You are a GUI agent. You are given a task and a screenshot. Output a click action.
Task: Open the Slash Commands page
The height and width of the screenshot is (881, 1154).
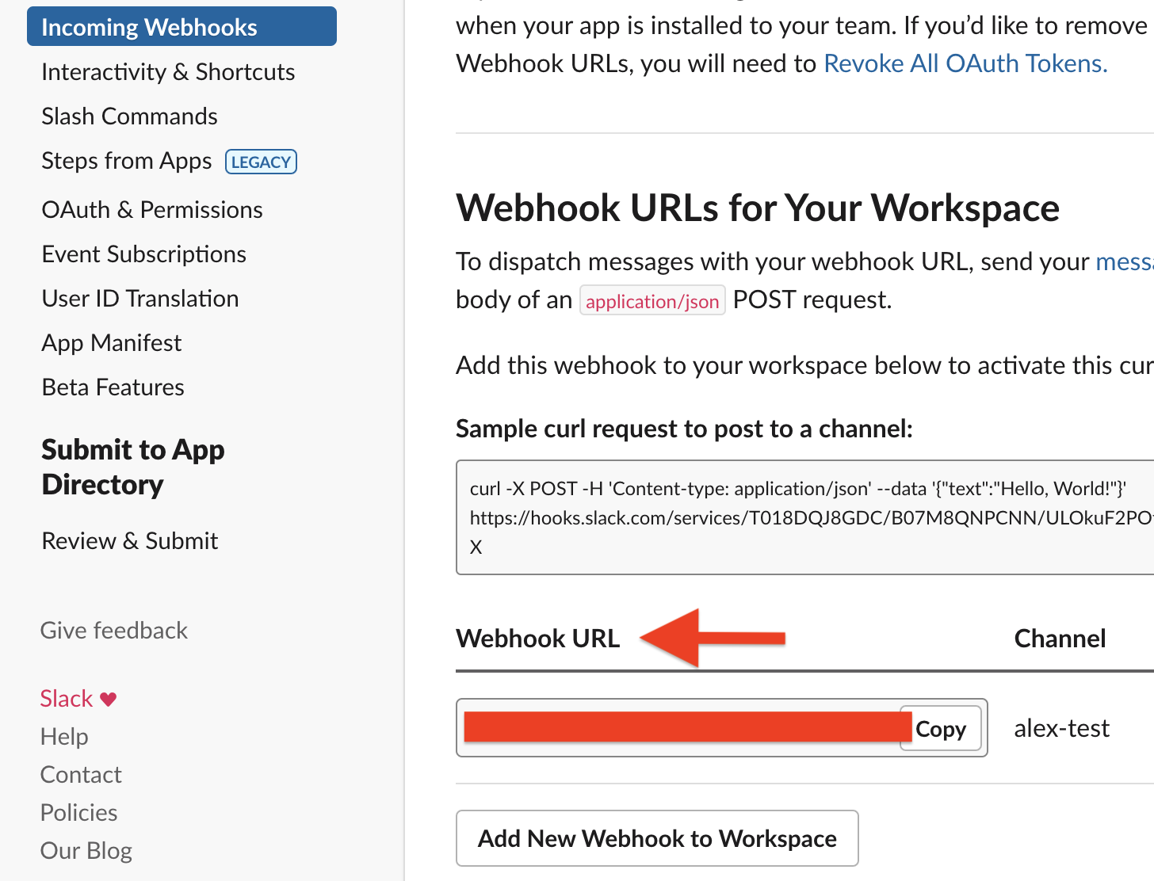pos(129,116)
